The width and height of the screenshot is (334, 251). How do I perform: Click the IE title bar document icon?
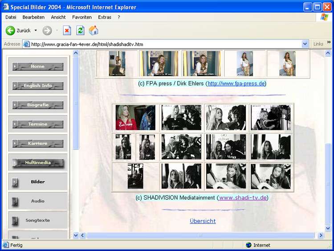(x=5, y=7)
